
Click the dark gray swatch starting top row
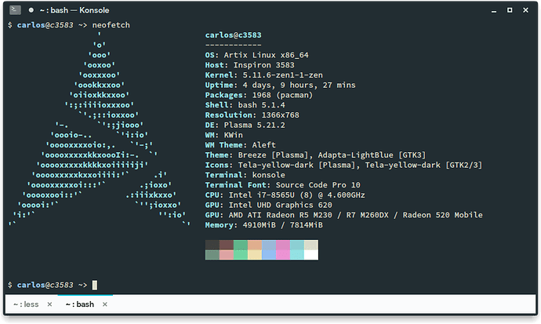[212, 245]
